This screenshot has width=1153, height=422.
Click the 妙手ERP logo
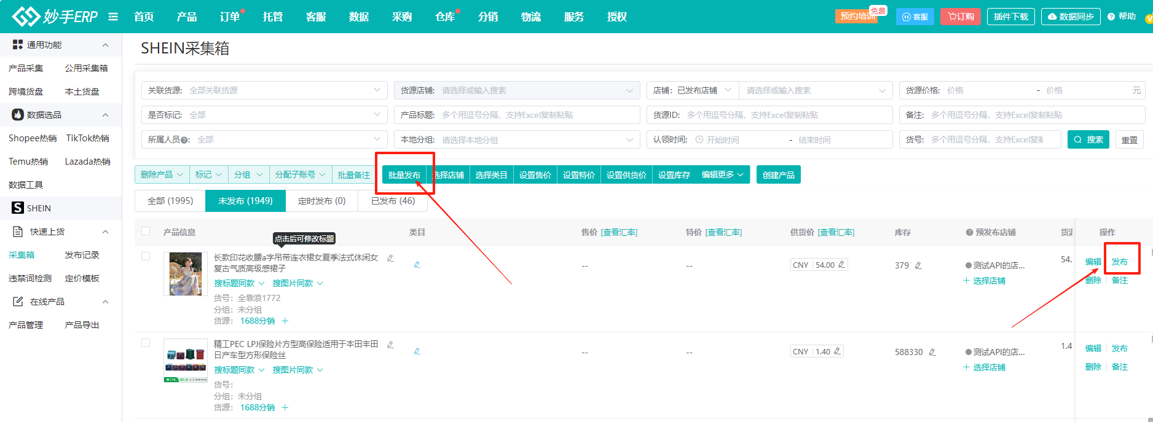pos(55,17)
